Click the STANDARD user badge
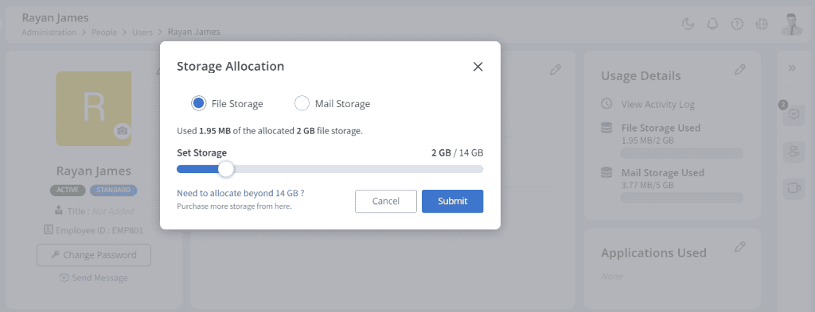The width and height of the screenshot is (815, 312). click(x=113, y=191)
